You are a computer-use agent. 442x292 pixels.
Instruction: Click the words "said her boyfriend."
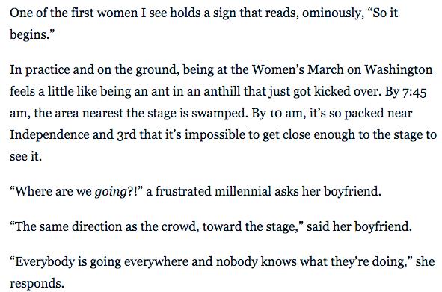pyautogui.click(x=359, y=226)
